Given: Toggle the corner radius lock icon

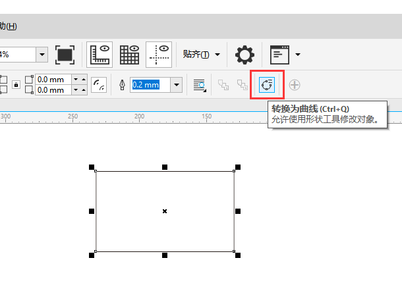Looking at the screenshot, I should tap(16, 84).
